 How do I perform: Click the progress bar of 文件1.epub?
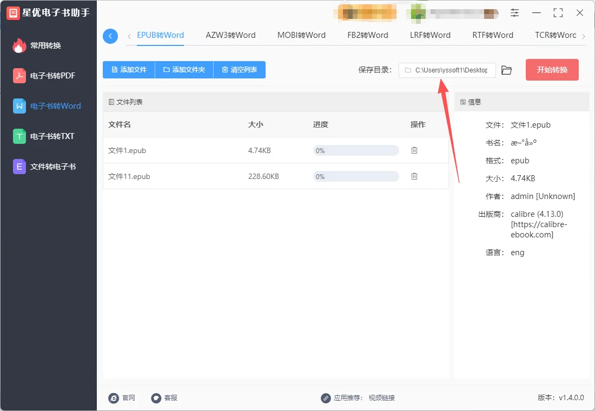coord(356,151)
